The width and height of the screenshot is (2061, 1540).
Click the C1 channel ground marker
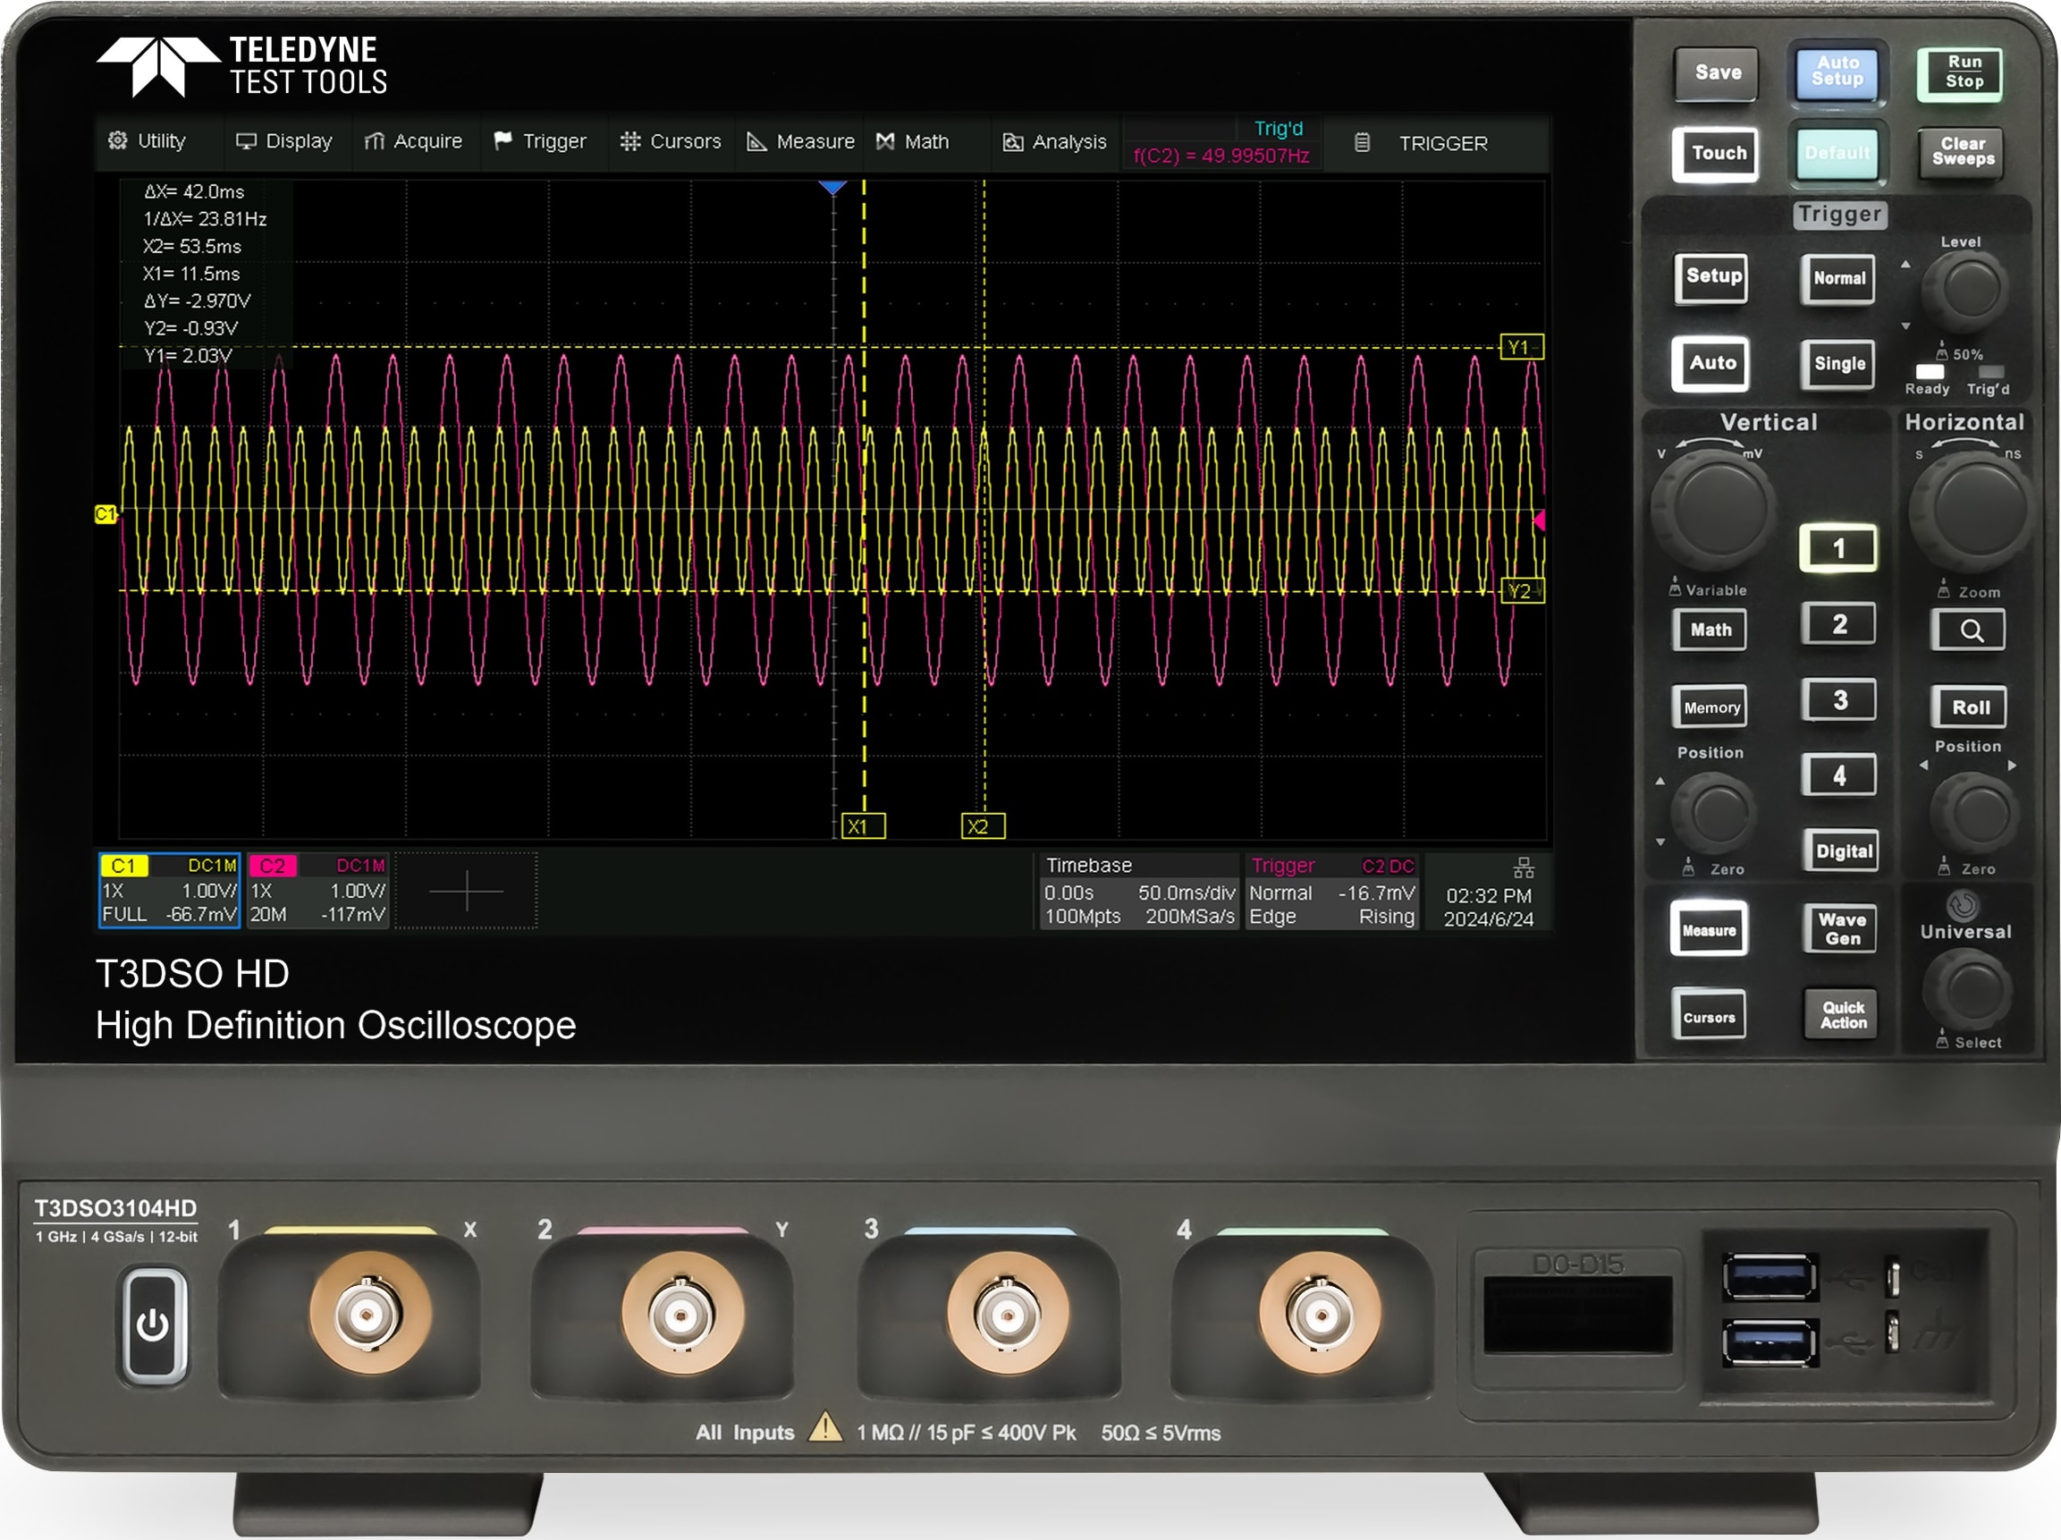click(106, 514)
